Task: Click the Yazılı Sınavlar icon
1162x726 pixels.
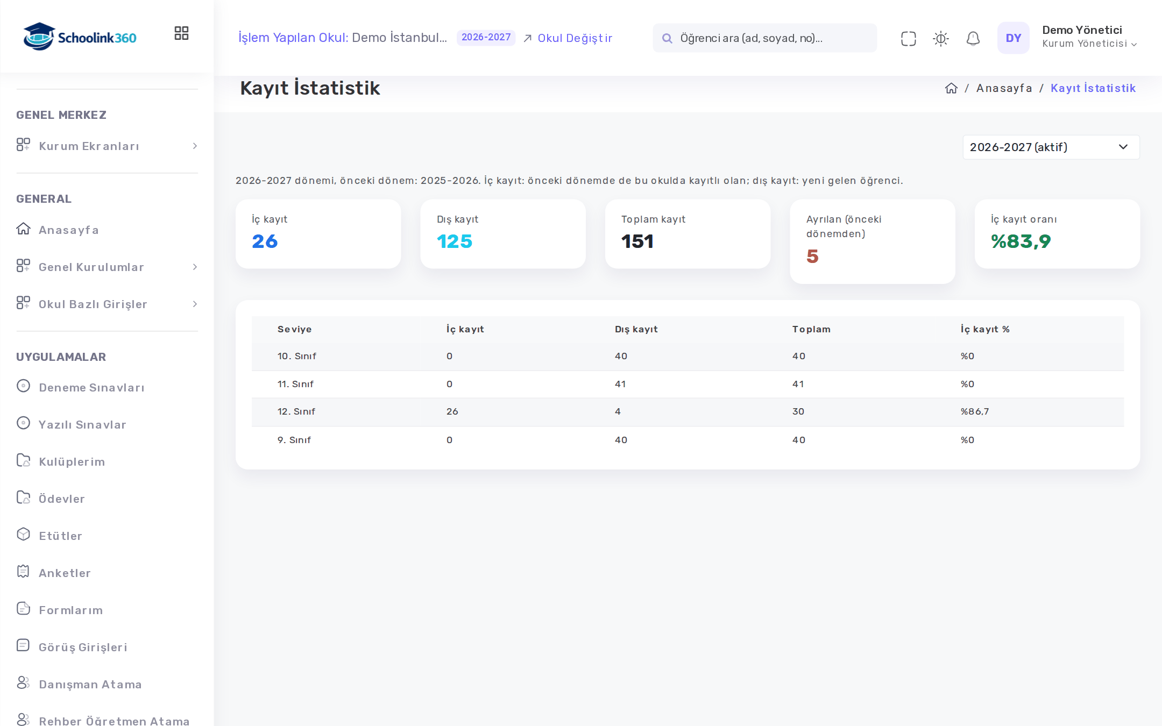Action: point(23,423)
